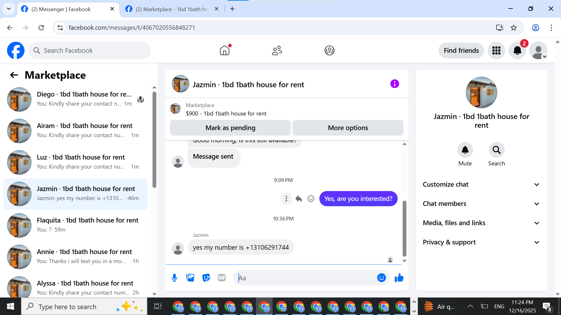Click the message thread scrollbar

tap(404, 228)
